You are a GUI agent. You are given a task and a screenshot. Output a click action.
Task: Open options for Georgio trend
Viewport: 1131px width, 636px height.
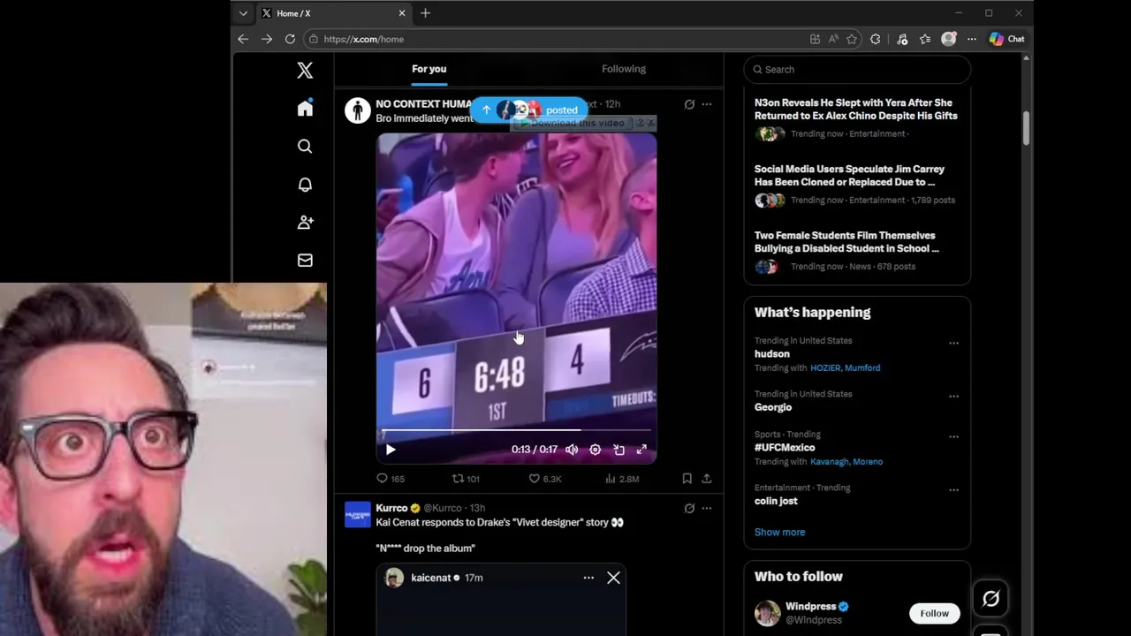click(x=953, y=397)
